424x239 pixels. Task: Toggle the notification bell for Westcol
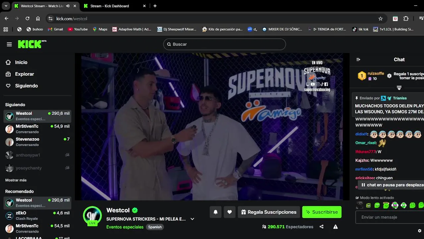pos(215,212)
